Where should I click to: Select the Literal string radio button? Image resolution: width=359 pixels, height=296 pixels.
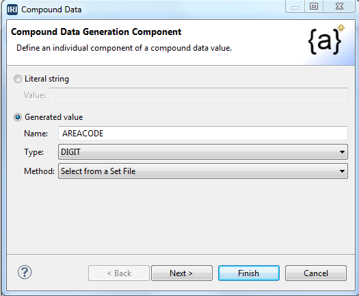point(18,79)
